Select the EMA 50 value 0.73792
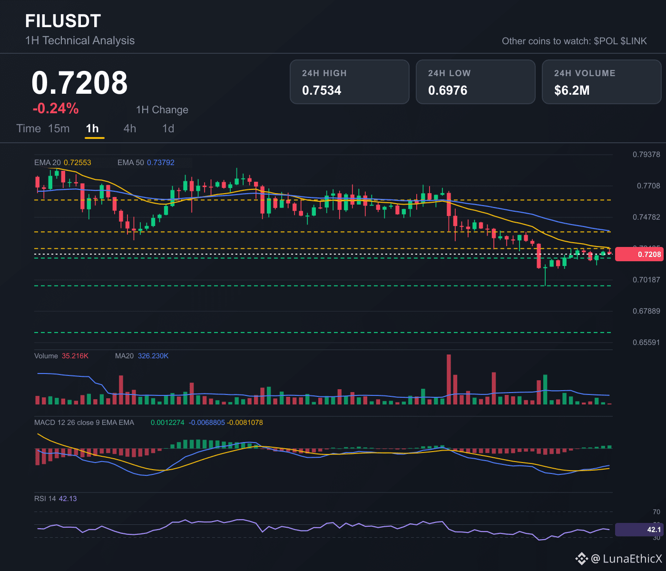Screen dimensions: 666x571 161,163
